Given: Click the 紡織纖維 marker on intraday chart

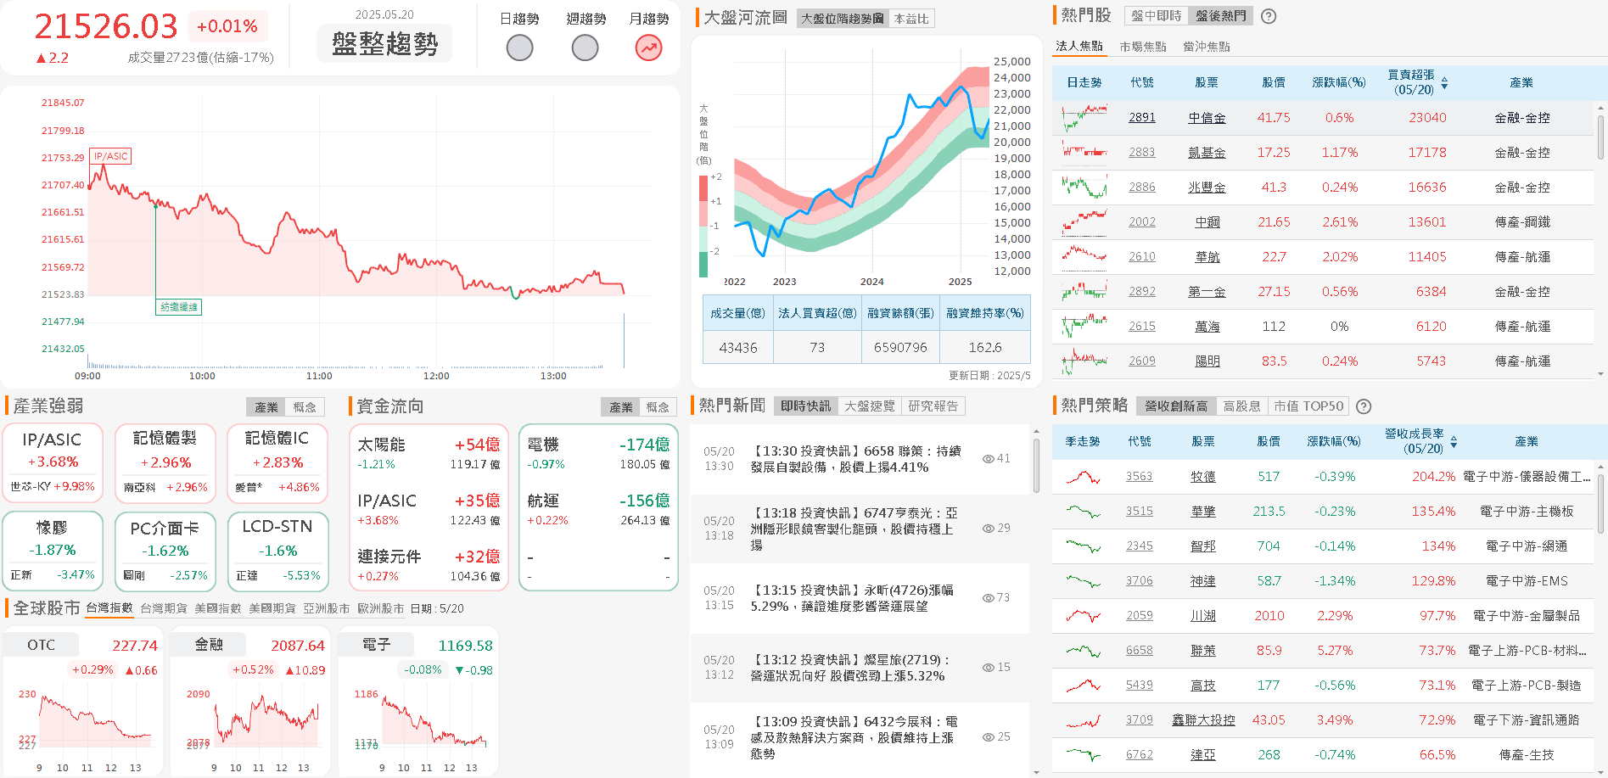Looking at the screenshot, I should [179, 307].
